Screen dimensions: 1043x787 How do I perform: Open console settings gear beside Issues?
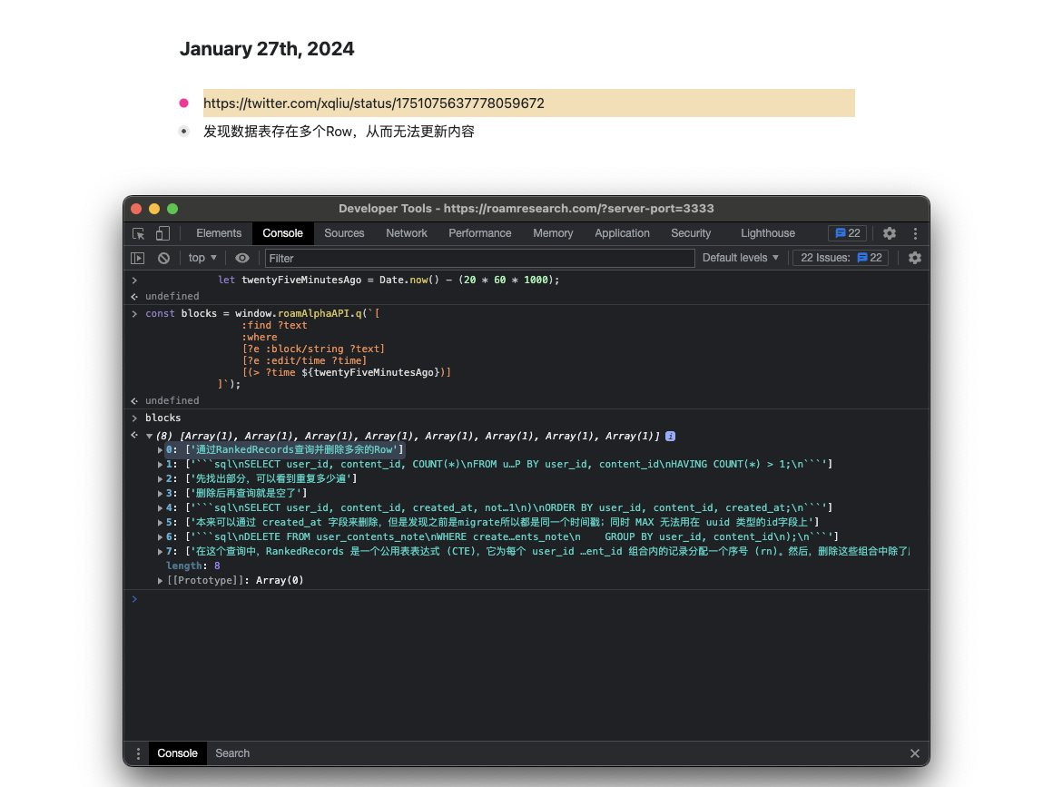click(915, 258)
